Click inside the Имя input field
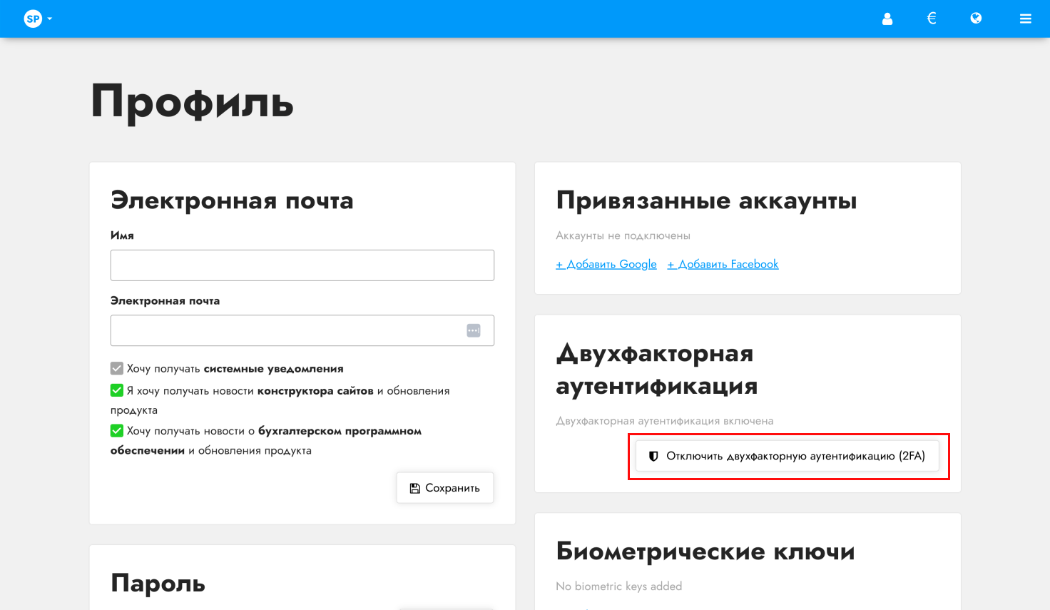 pyautogui.click(x=302, y=265)
